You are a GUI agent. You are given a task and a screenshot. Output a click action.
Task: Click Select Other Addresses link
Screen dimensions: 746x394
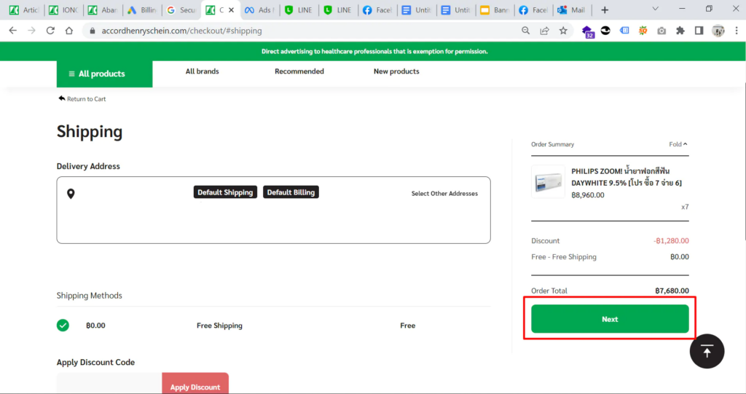coord(444,194)
